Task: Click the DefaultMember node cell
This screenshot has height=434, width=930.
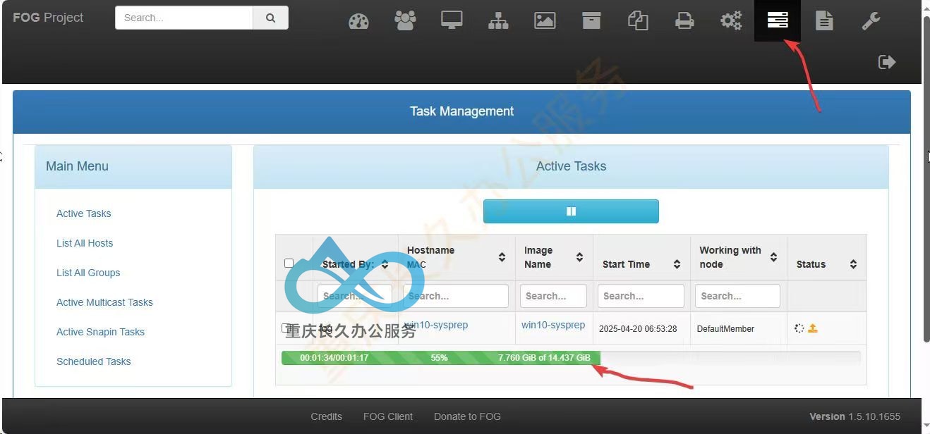Action: tap(725, 329)
